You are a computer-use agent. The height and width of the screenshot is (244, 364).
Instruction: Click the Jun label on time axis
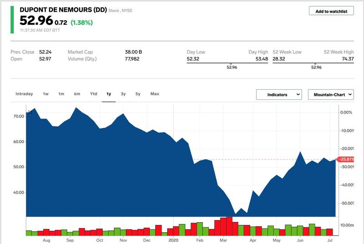coord(300,240)
